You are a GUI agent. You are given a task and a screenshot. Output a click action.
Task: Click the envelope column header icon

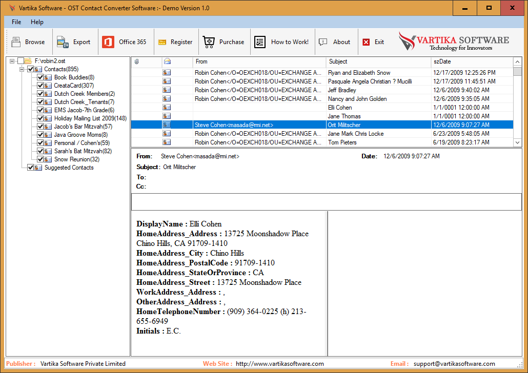click(167, 61)
